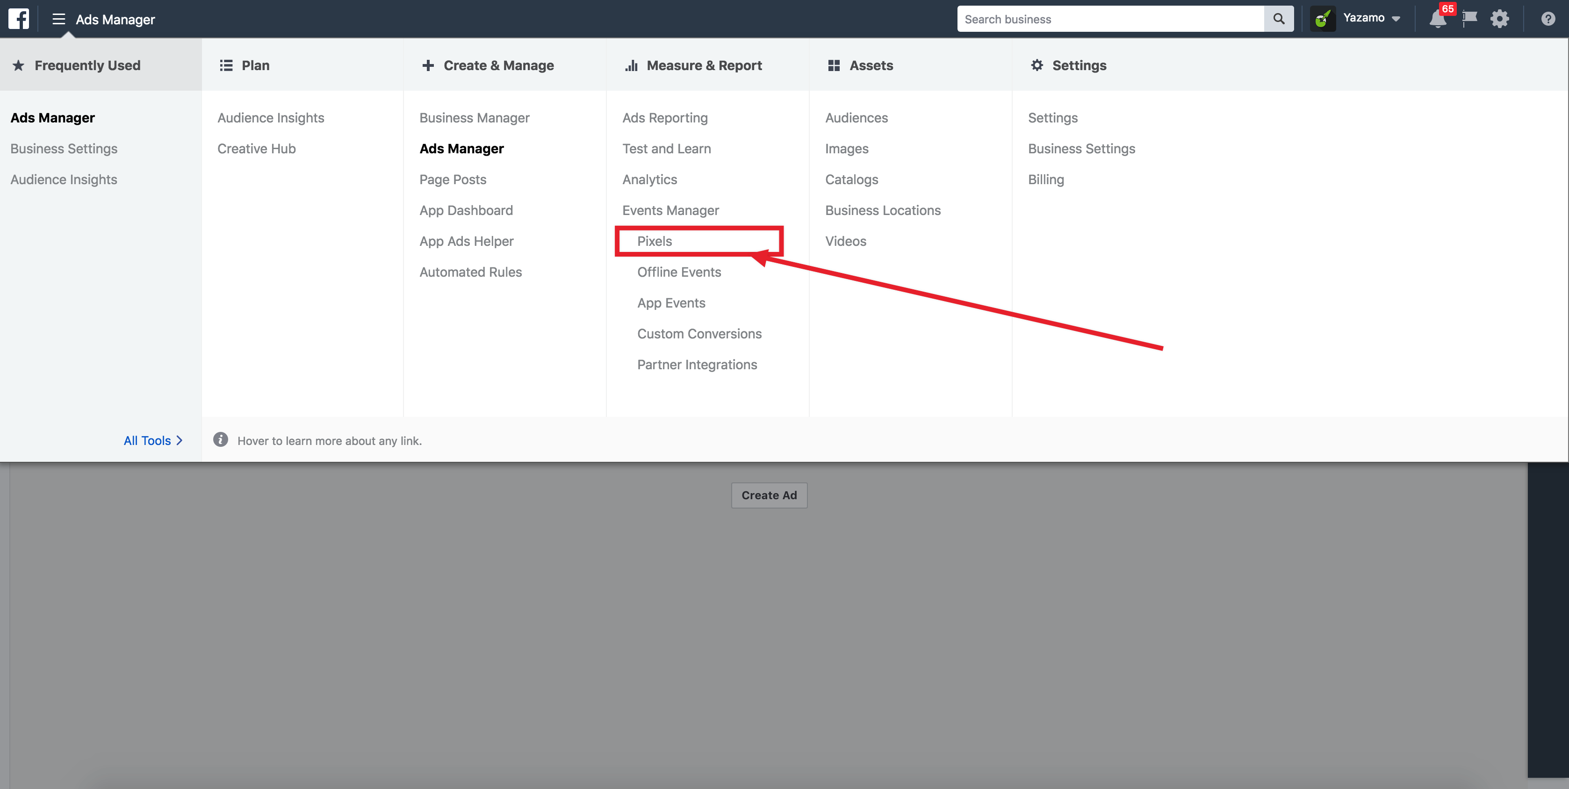Open Partner Integrations
This screenshot has height=789, width=1569.
click(x=697, y=365)
